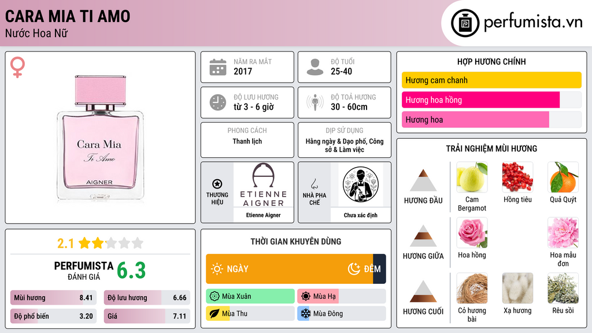The height and width of the screenshot is (333, 592).
Task: Click the style value Thanh lịch
Action: click(x=247, y=141)
